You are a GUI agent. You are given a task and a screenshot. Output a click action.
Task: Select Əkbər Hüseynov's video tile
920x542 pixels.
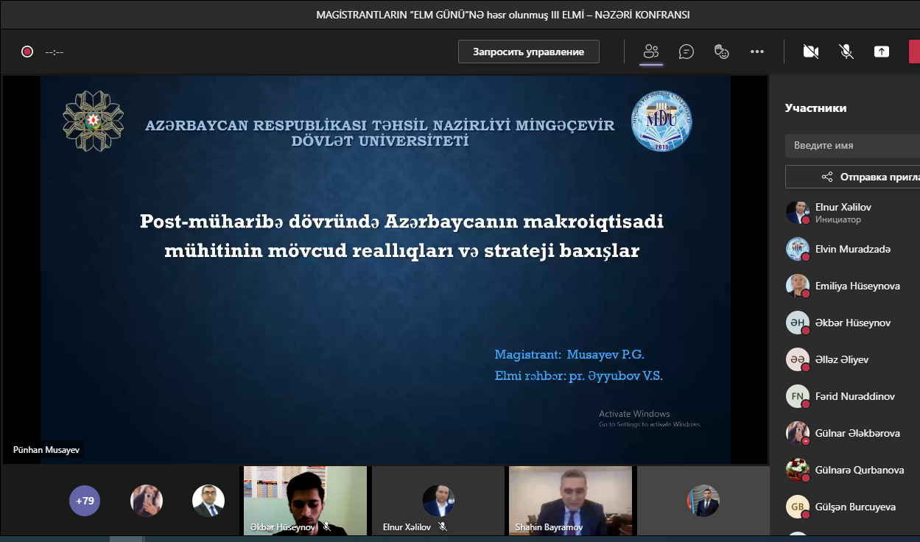305,501
